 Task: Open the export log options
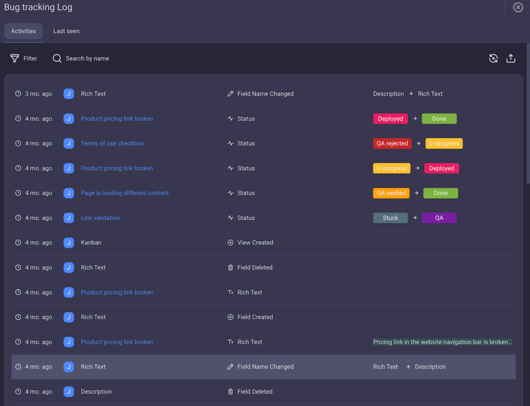pyautogui.click(x=511, y=58)
